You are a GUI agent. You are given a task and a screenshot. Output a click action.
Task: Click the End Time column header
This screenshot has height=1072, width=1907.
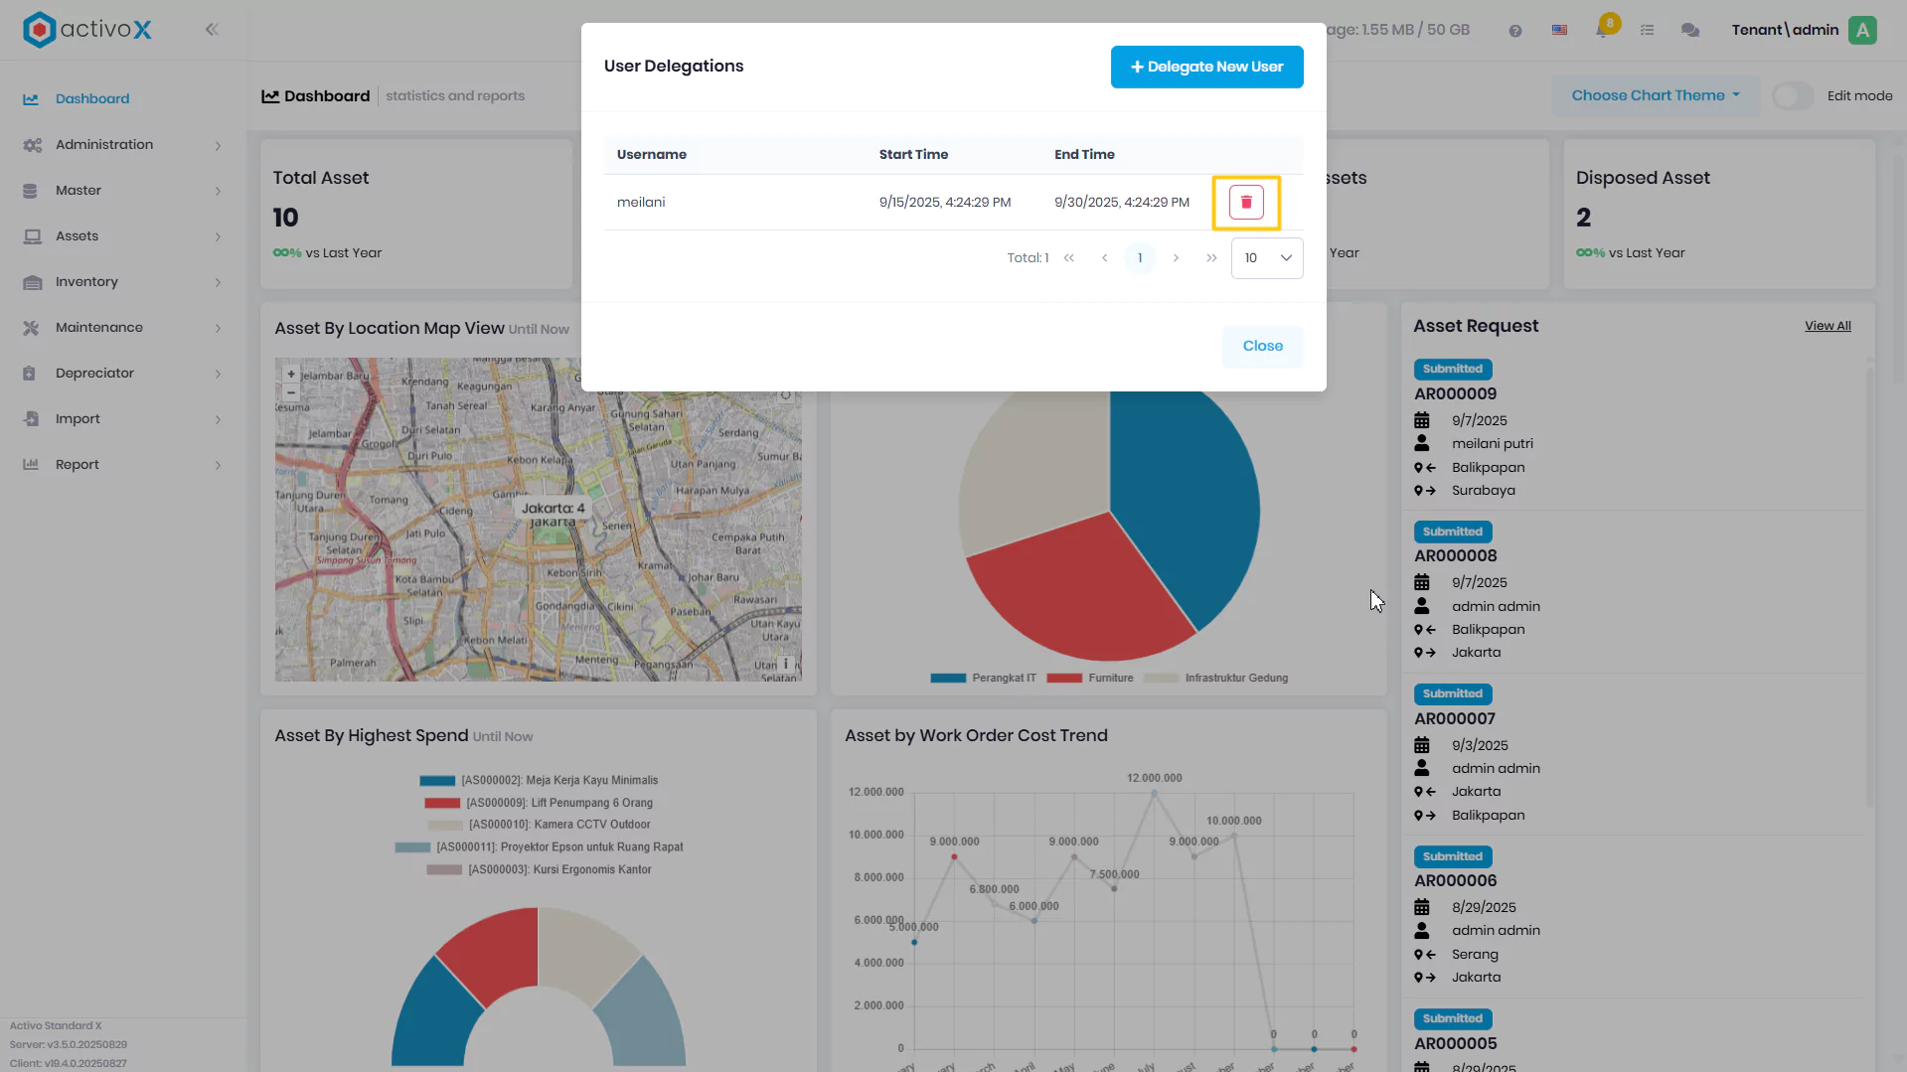tap(1084, 154)
